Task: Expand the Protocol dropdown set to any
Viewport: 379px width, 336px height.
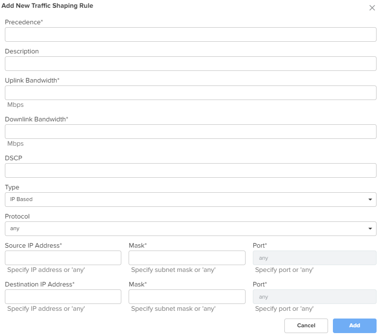Action: [x=190, y=229]
